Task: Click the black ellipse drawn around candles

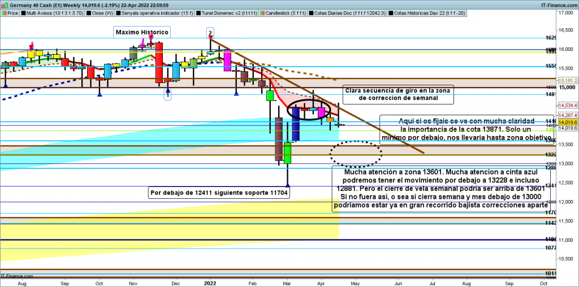Action: 309,109
